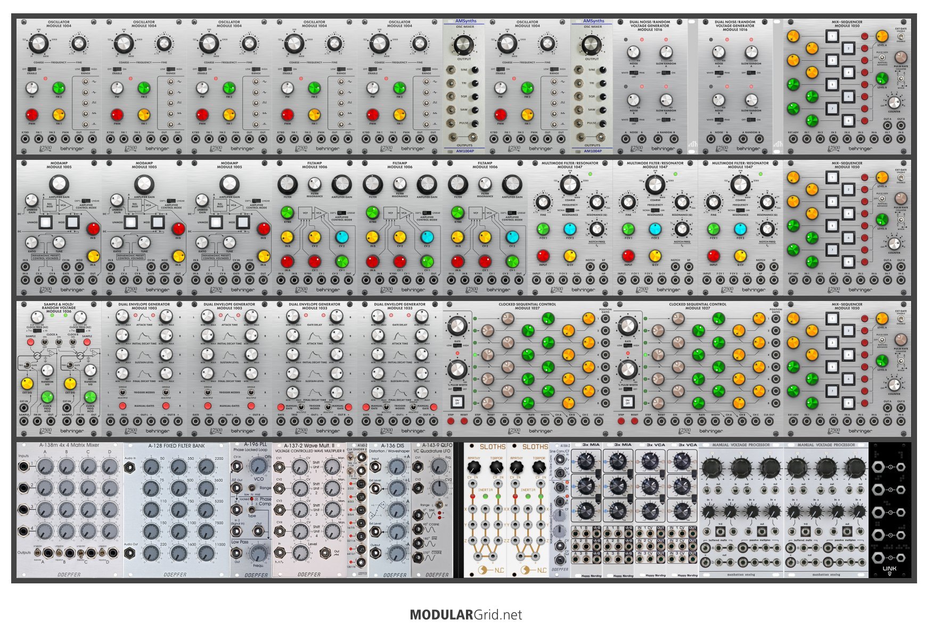Click the A-128 filter bank 750 Hz knob
933x626 pixels.
[178, 510]
